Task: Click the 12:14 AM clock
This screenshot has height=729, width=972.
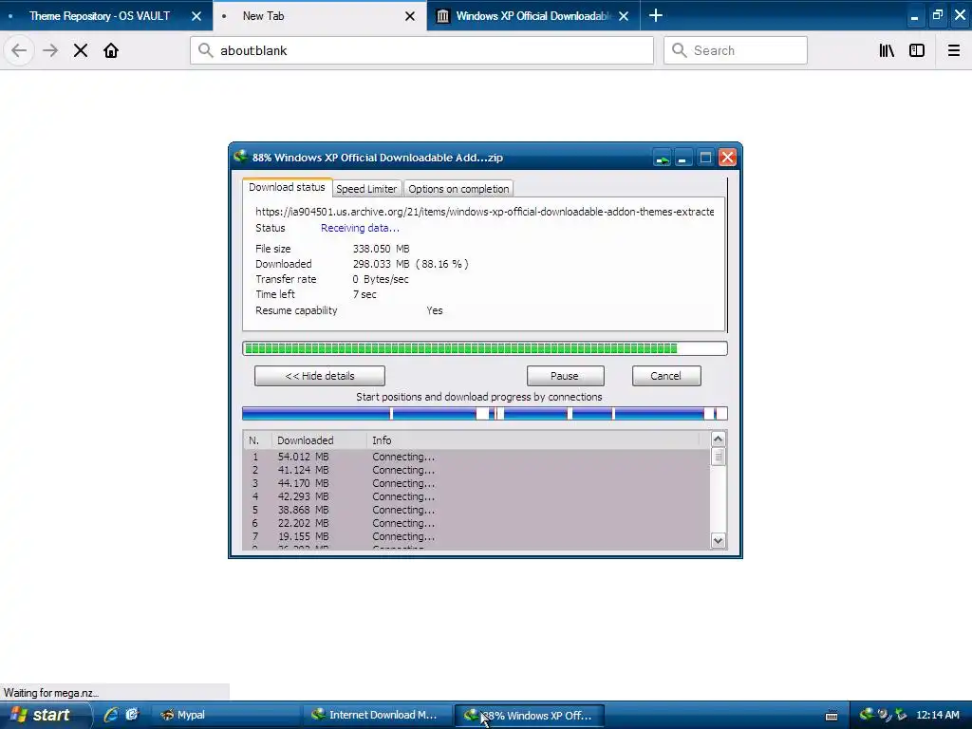Action: point(937,715)
